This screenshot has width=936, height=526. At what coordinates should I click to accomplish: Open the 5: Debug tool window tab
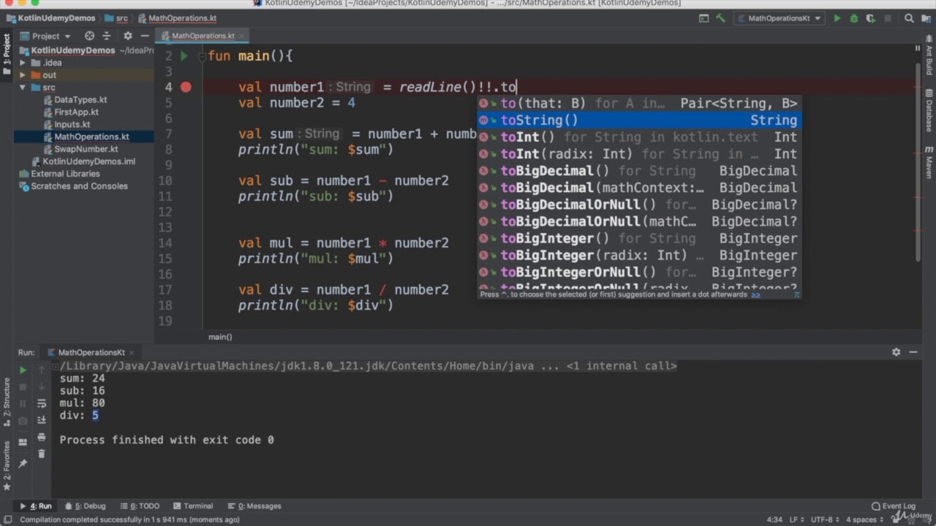coord(85,506)
